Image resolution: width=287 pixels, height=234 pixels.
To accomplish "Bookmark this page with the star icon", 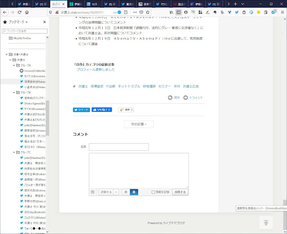I will click(x=148, y=12).
